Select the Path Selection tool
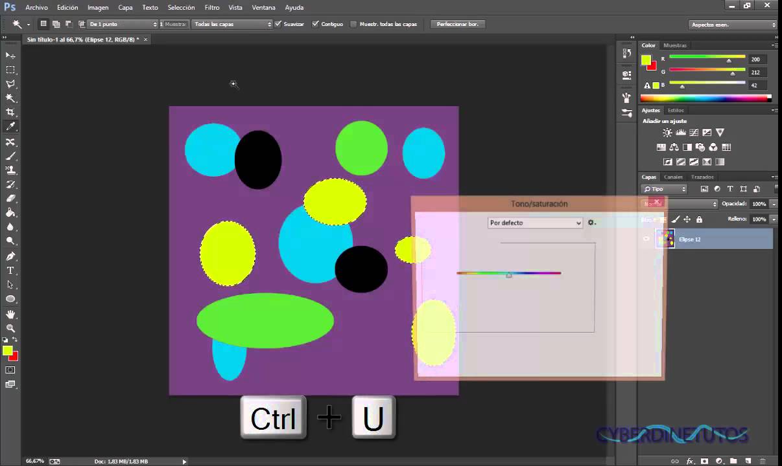The image size is (782, 466). tap(10, 285)
